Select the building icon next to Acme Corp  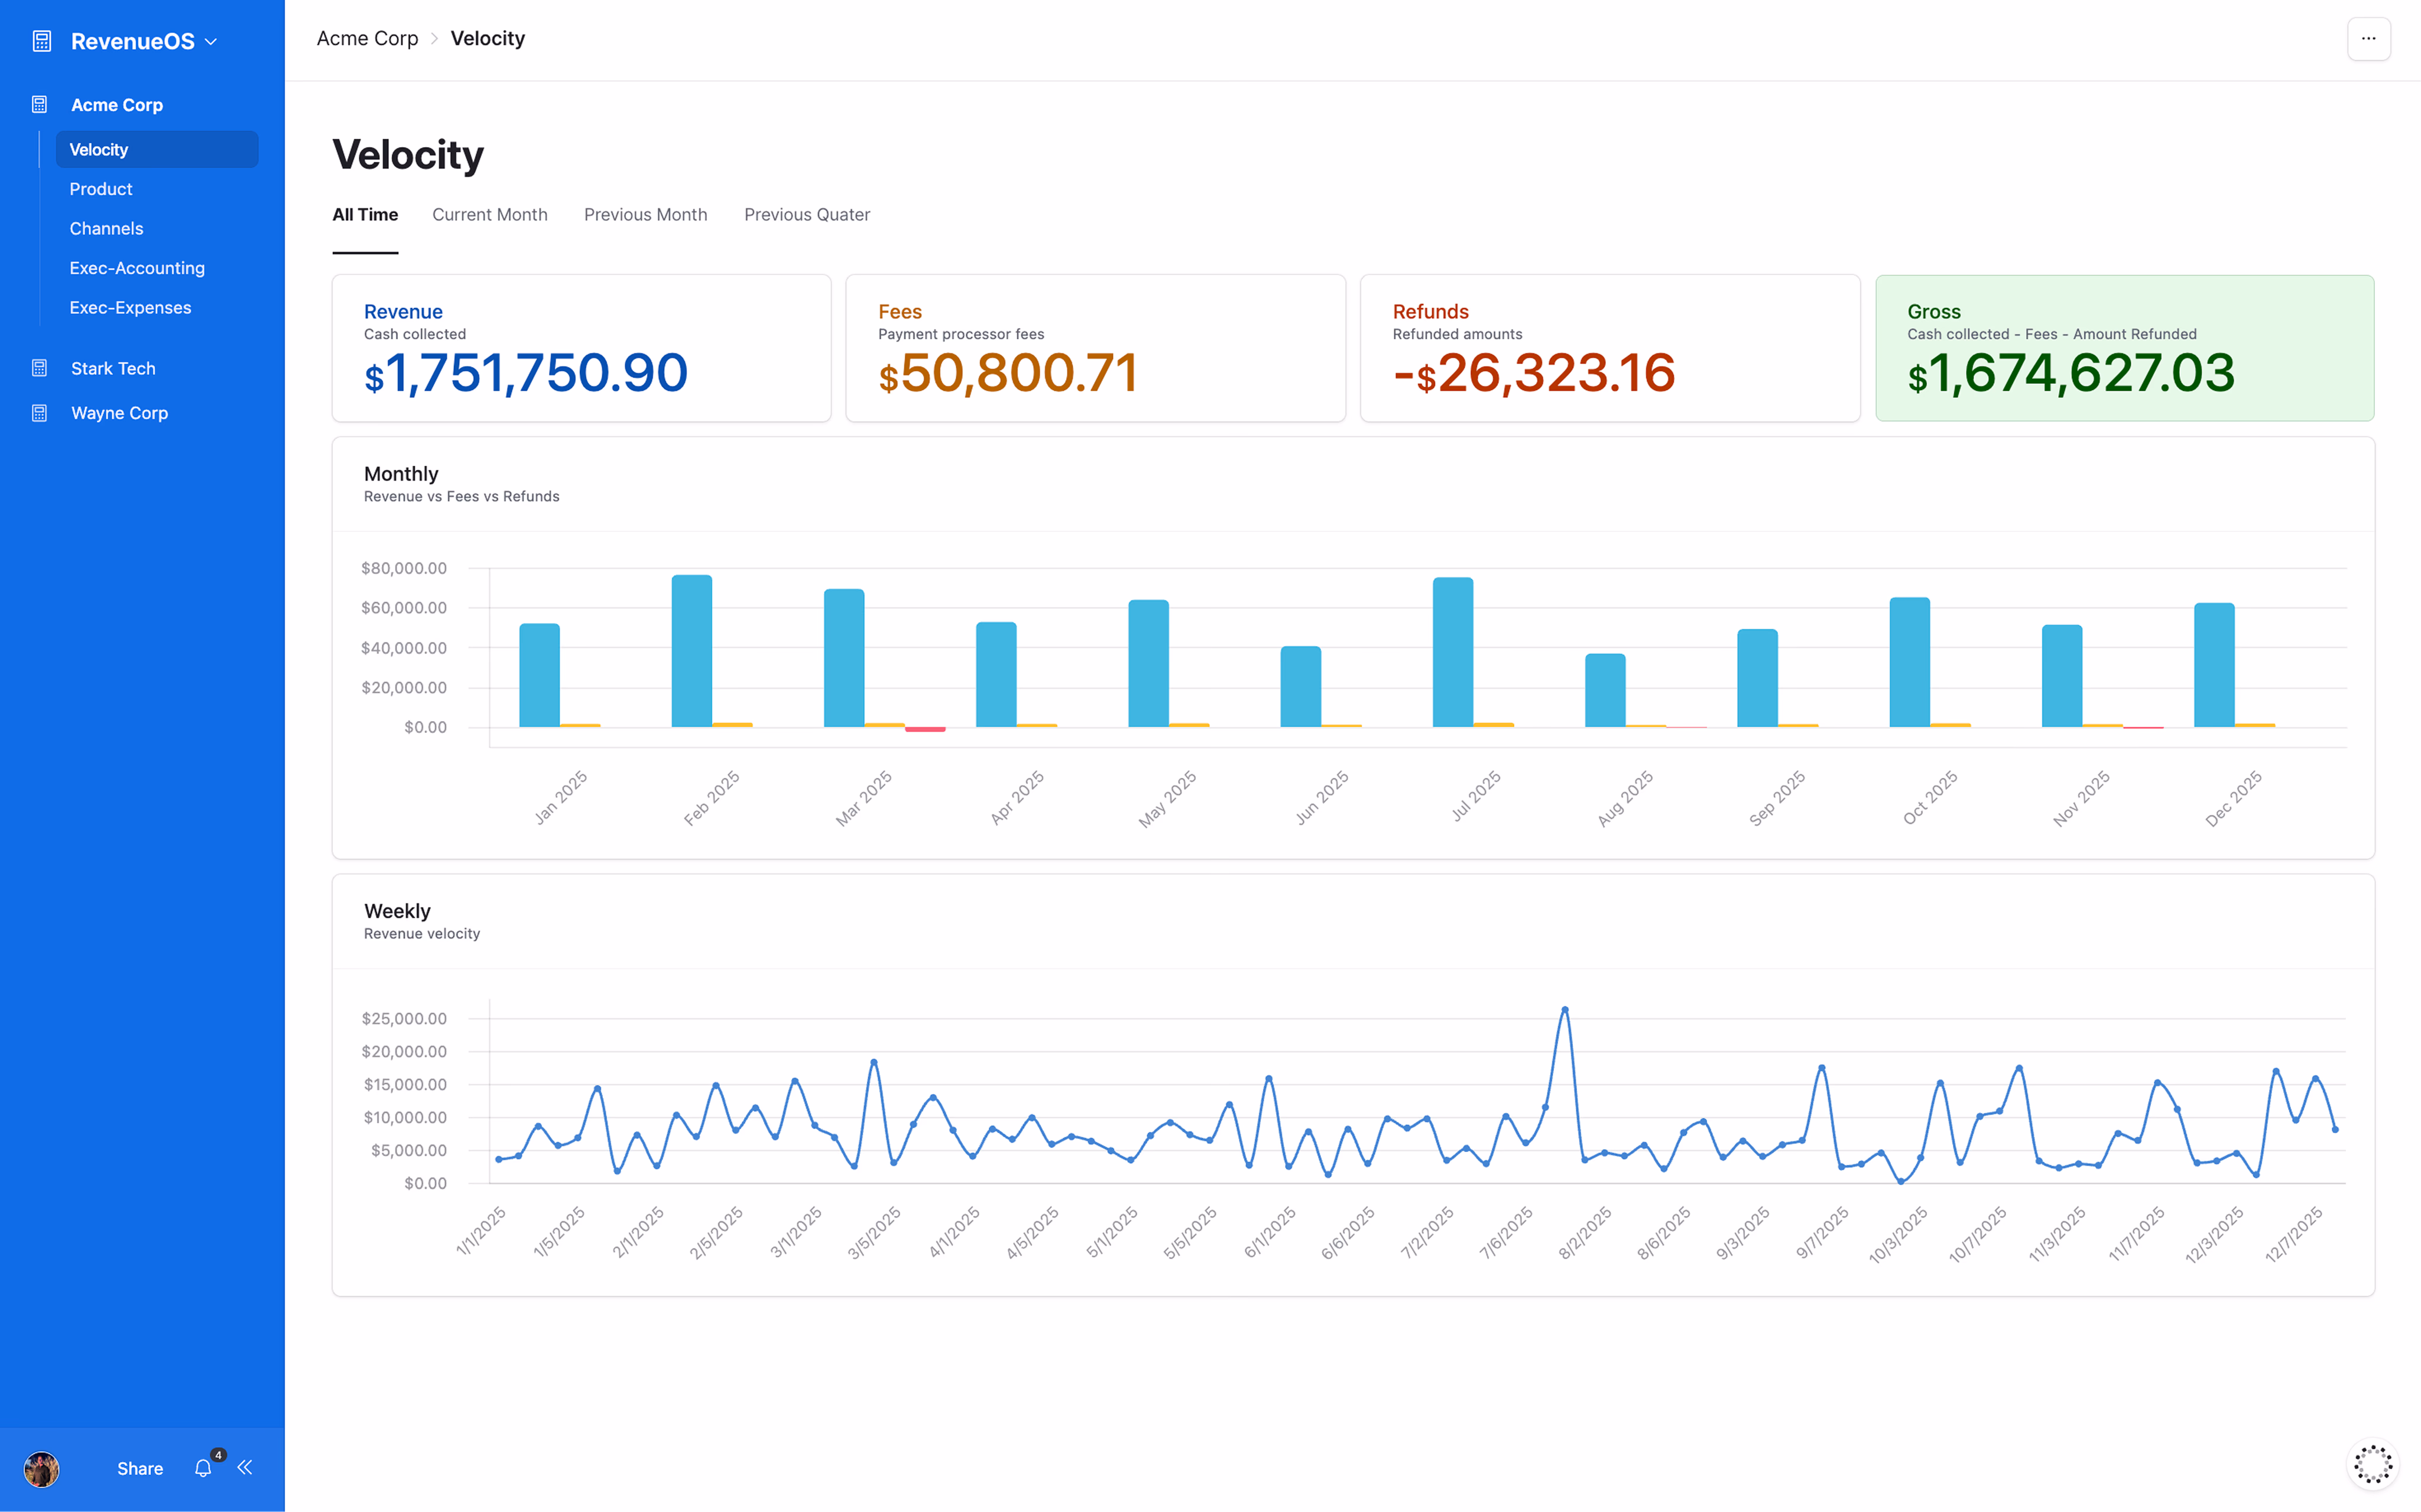40,104
